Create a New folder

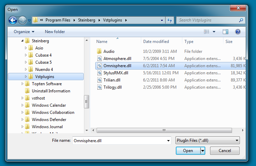pyautogui.click(x=55, y=32)
